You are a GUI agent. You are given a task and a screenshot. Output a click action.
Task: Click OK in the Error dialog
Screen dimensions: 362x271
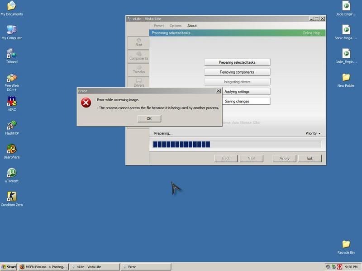pyautogui.click(x=149, y=118)
